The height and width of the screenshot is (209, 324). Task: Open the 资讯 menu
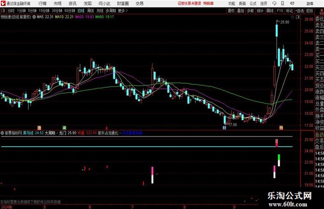tap(73, 3)
